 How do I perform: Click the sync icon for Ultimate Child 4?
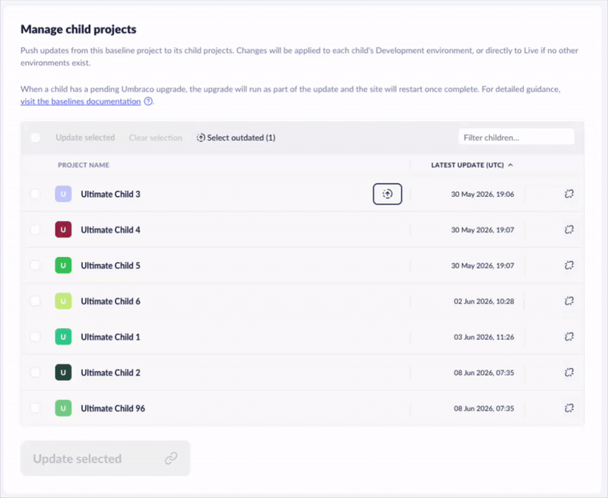coord(568,230)
